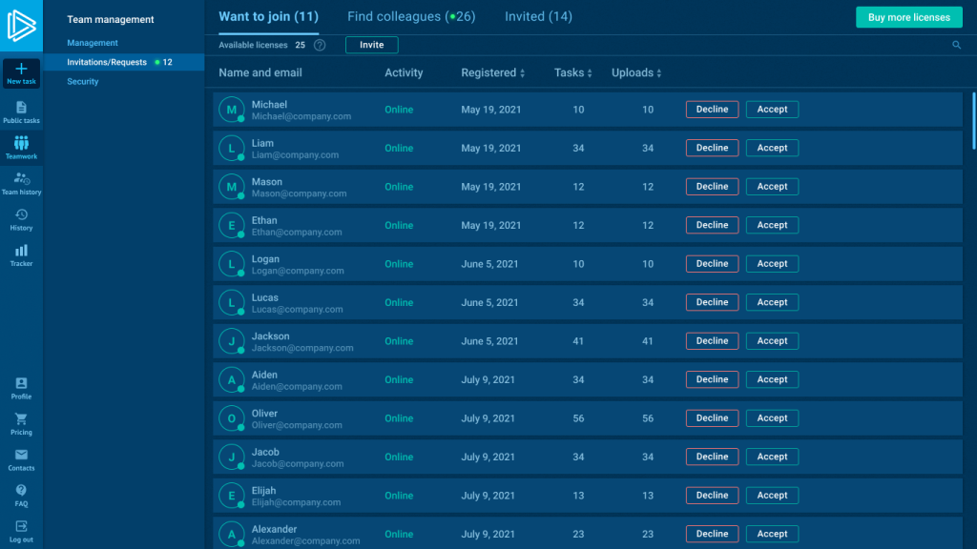
Task: Go to the History page
Action: pyautogui.click(x=21, y=215)
